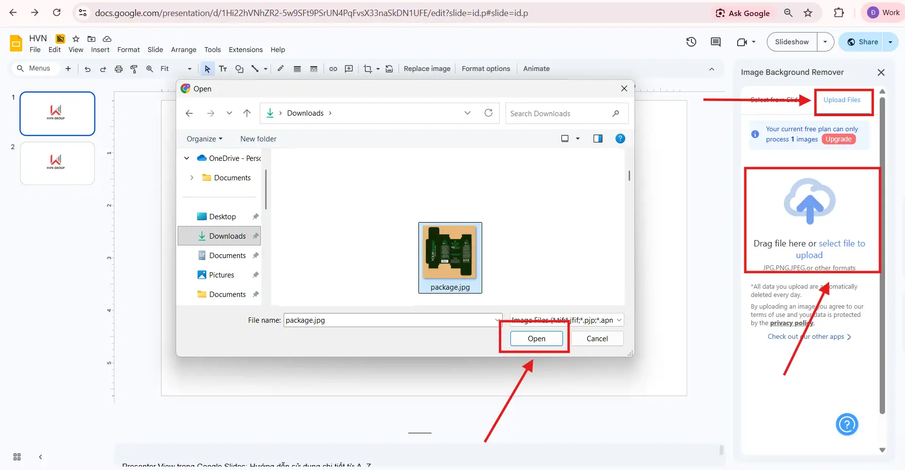Select the crop image tool
The image size is (905, 470).
point(367,69)
